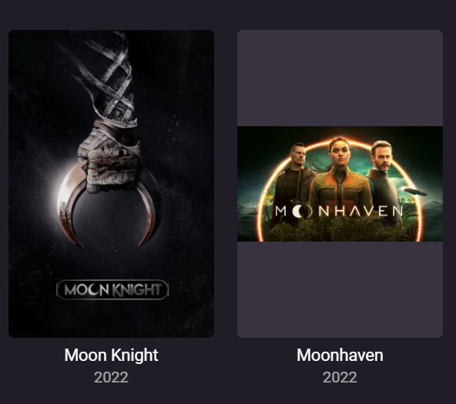Click the dark-clothed man on the banner's left
This screenshot has width=456, height=404.
[x=292, y=186]
